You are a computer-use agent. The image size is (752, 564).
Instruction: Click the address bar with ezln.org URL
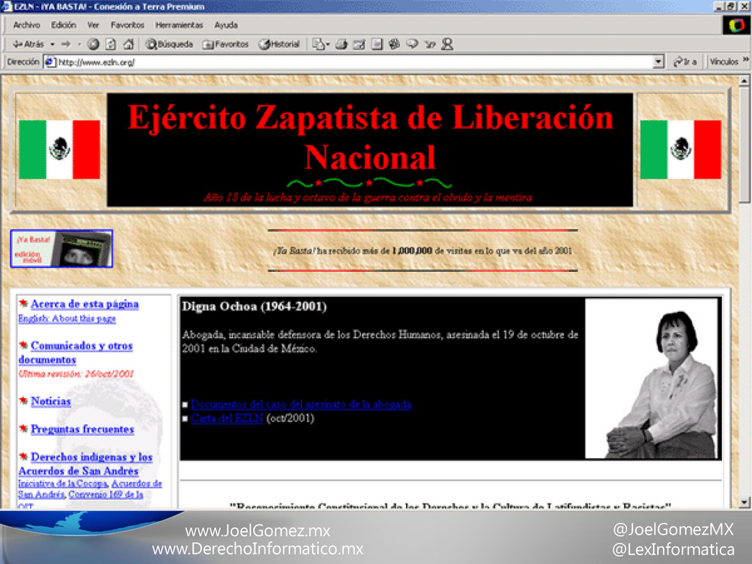355,62
